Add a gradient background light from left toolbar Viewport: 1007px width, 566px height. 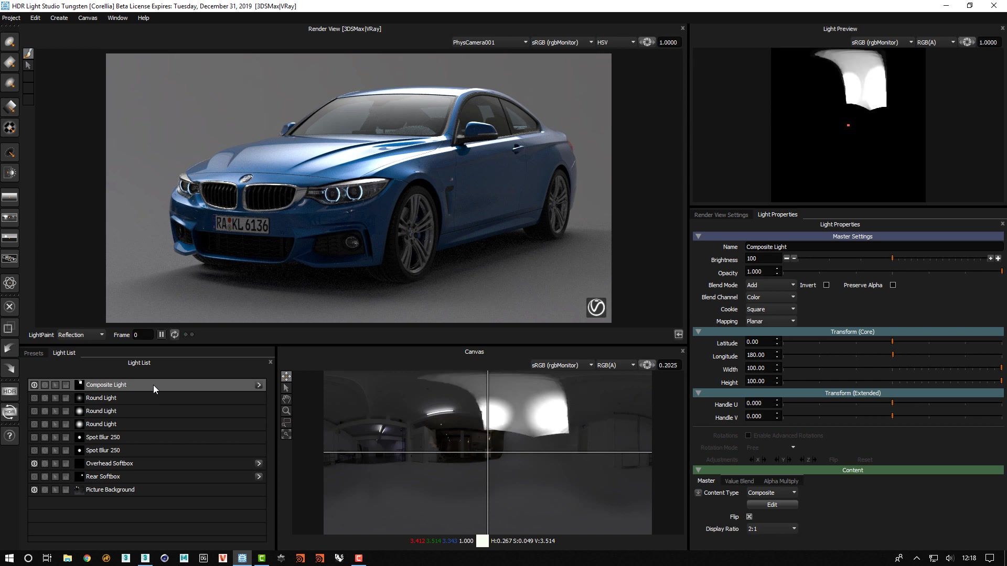(x=10, y=197)
